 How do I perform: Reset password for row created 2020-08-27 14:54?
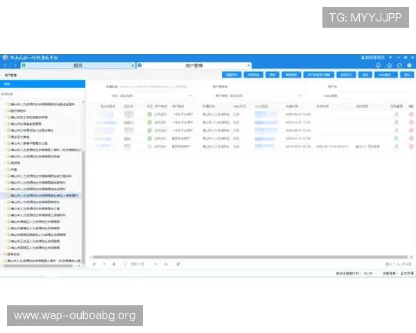[x=396, y=130]
